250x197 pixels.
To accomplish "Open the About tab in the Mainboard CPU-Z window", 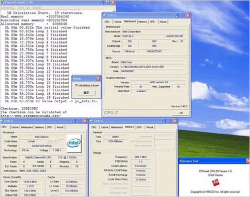I will 163,21.
